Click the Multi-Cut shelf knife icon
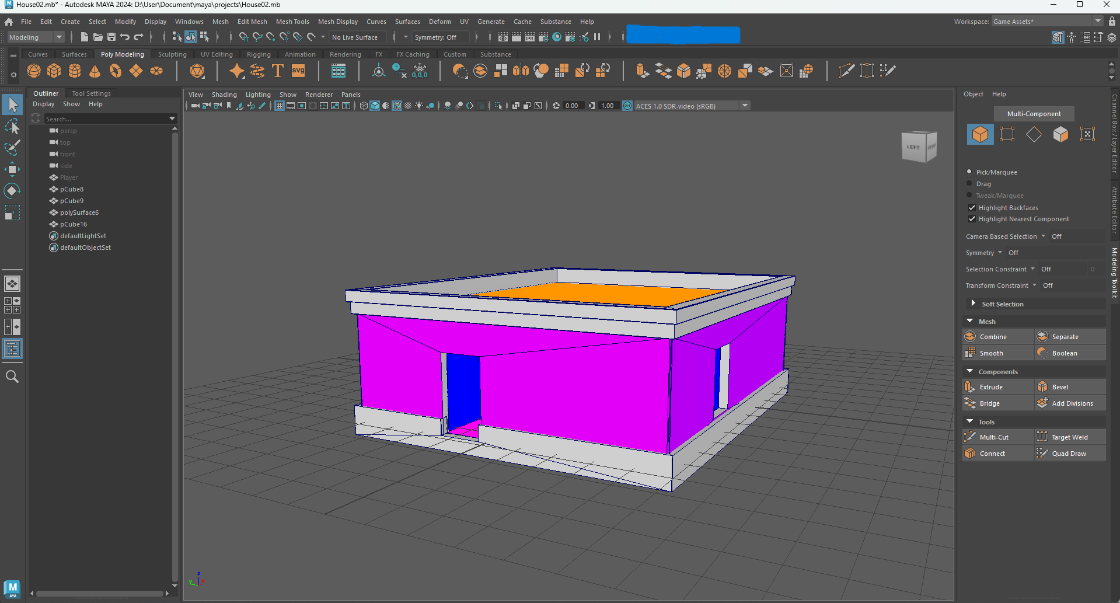 click(x=846, y=71)
